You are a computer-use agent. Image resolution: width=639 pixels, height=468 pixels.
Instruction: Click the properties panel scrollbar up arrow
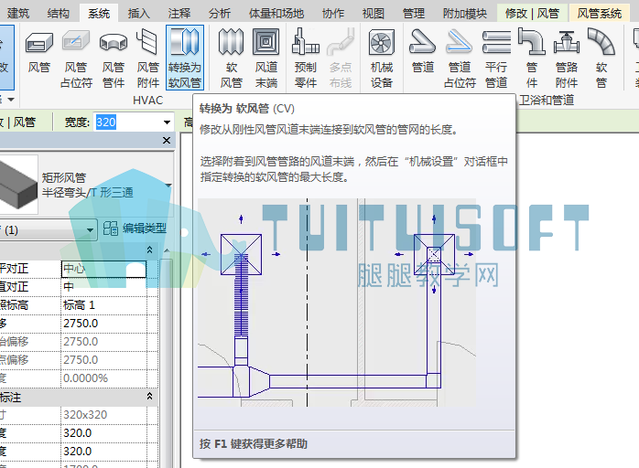tap(167, 250)
